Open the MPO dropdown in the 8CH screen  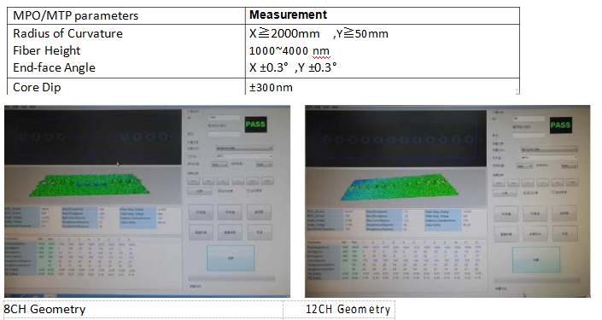point(244,156)
